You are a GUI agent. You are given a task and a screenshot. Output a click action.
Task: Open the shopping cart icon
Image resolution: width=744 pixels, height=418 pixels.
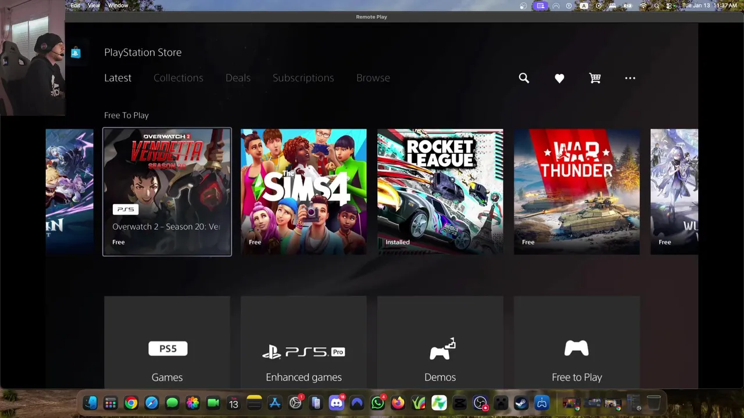click(595, 78)
